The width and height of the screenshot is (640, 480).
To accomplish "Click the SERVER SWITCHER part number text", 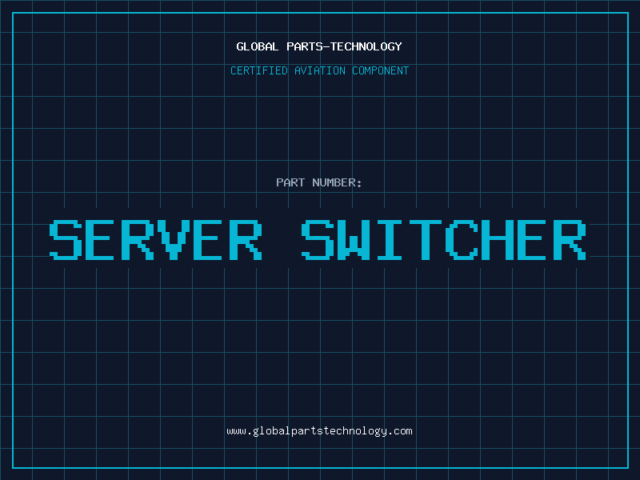I will [318, 240].
